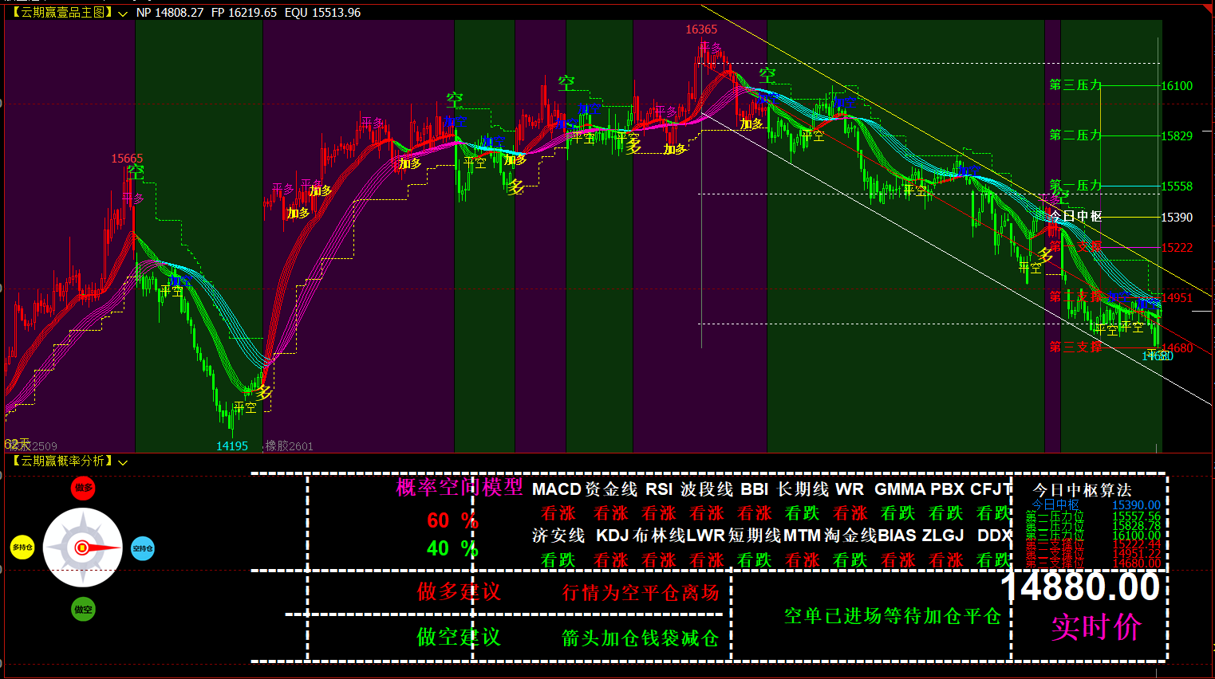Click the BBI indicator label
Viewport: 1215px width, 679px height.
pos(755,489)
